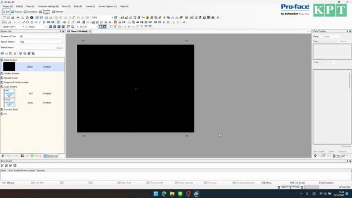Expand the Base Screens tree group
352x198 pixels.
click(2, 60)
